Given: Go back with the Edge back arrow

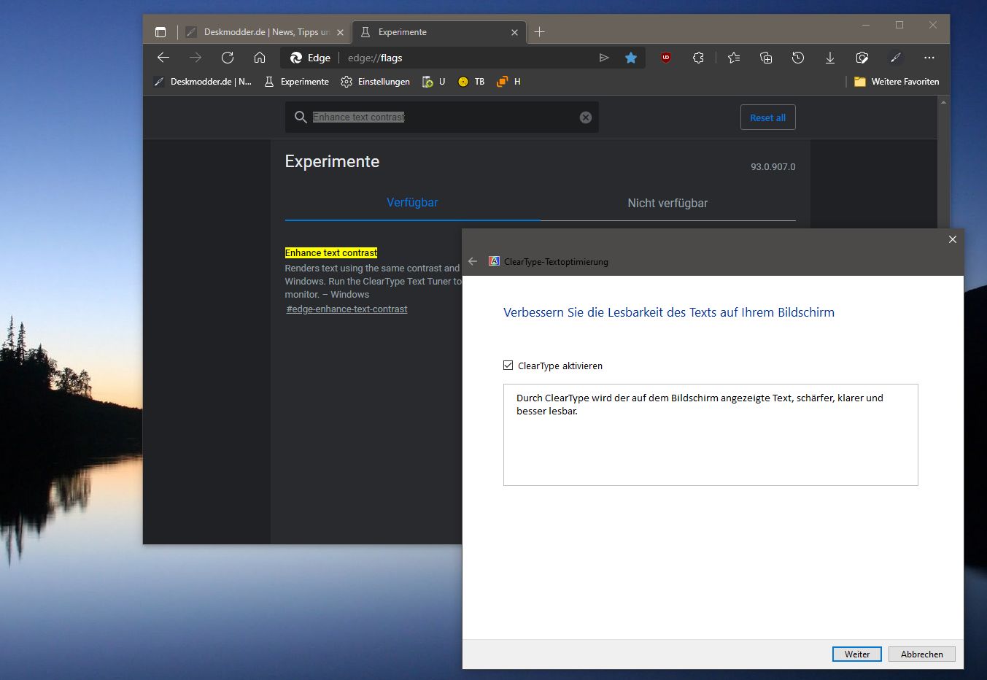Looking at the screenshot, I should click(163, 58).
